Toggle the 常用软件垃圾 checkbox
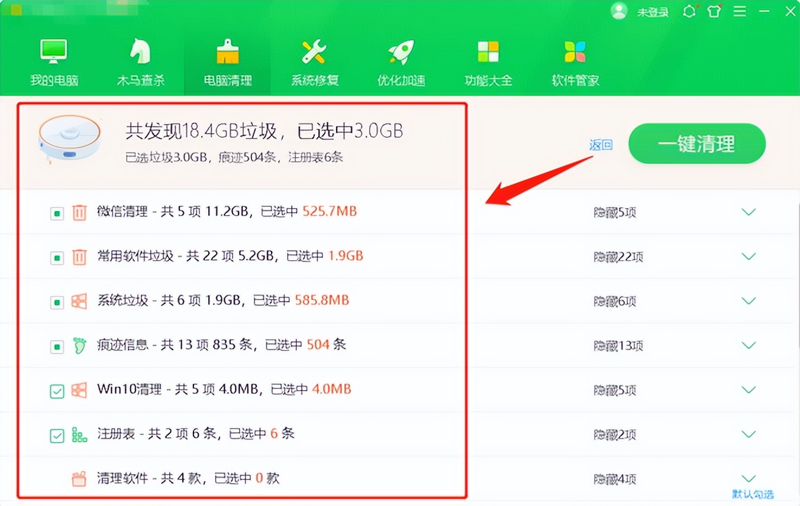The width and height of the screenshot is (800, 506). (x=57, y=258)
